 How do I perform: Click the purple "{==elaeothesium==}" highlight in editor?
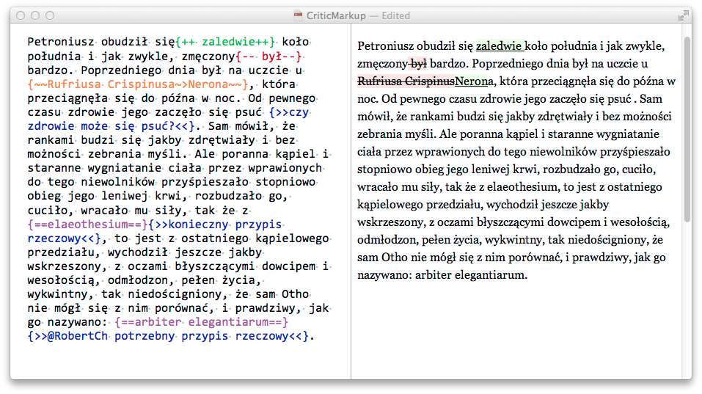87,224
